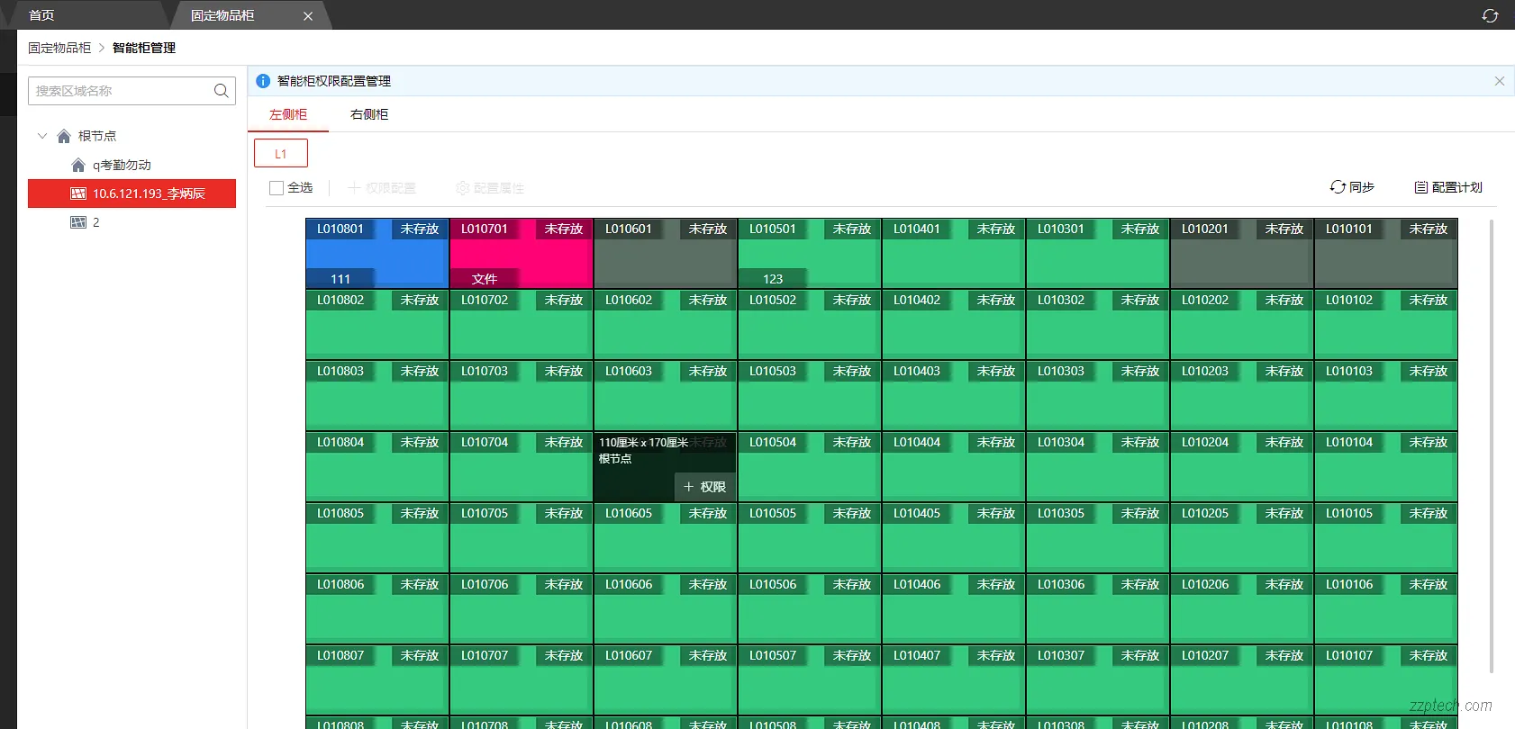Select gray cell L010601
The height and width of the screenshot is (729, 1515).
(666, 254)
